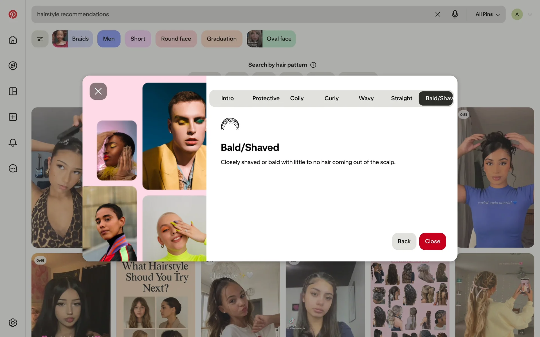The width and height of the screenshot is (540, 337).
Task: Clear the search query text
Action: click(x=437, y=14)
